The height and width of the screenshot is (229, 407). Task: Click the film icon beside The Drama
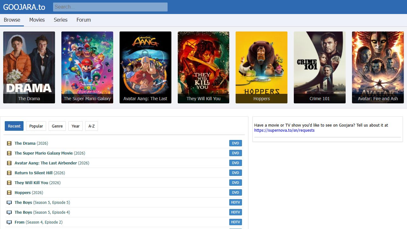(x=9, y=143)
